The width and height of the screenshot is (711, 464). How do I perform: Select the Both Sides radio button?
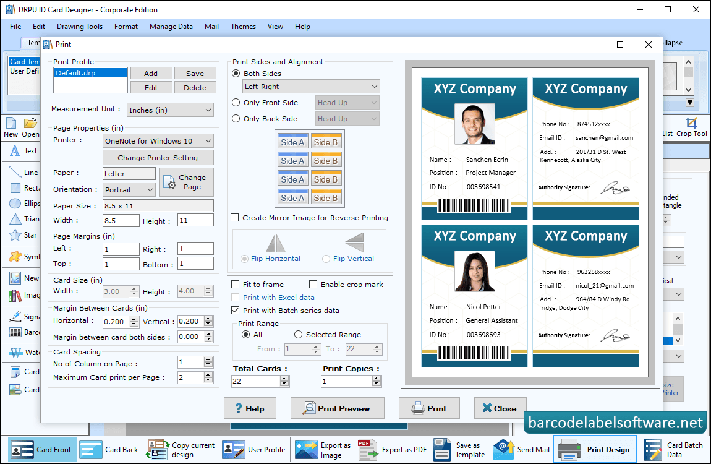(x=236, y=74)
